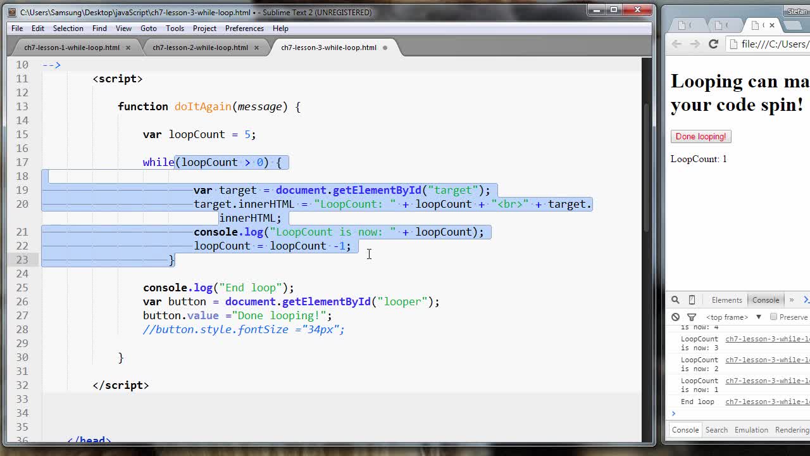Click the Sublime Text title bar icon

pyautogui.click(x=12, y=12)
